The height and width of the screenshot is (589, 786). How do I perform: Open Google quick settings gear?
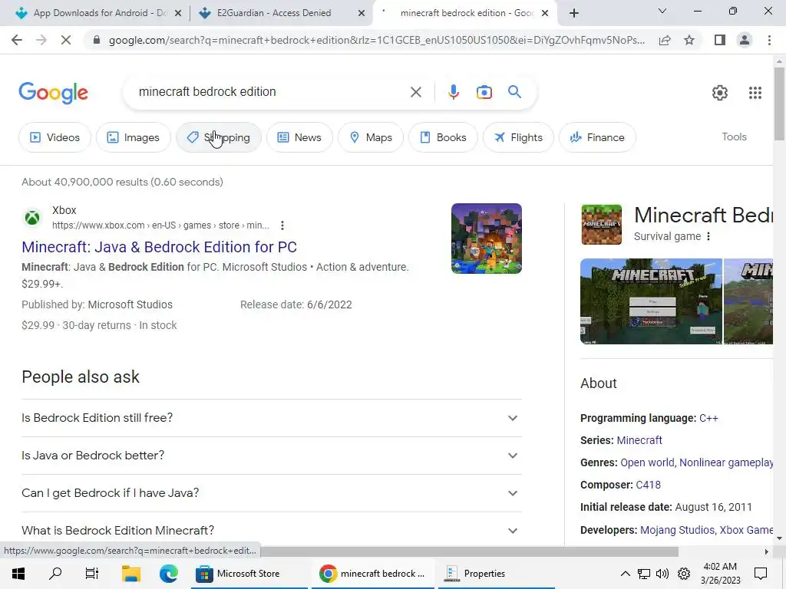tap(720, 93)
